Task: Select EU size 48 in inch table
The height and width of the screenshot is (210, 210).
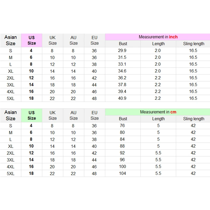Action: [94, 98]
